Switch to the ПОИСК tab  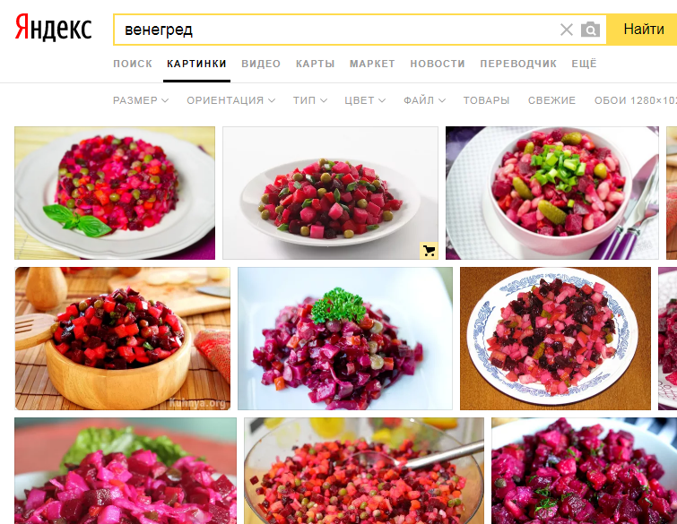133,64
